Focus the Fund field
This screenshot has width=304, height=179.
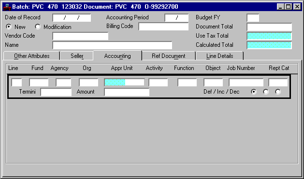click(x=39, y=83)
